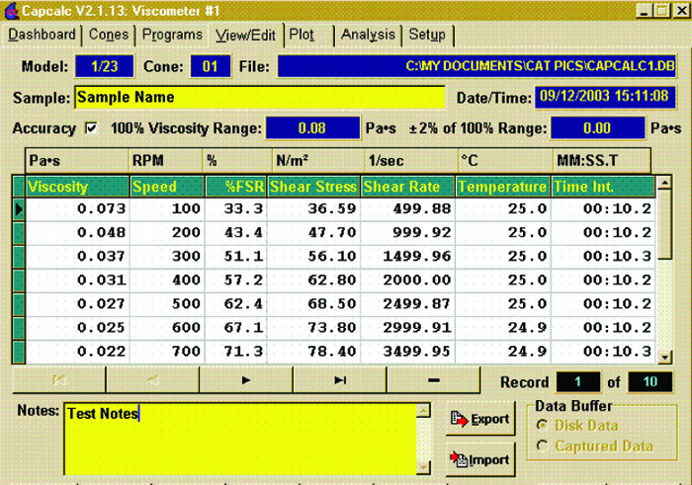Select the row marker with current-record arrow

point(19,209)
